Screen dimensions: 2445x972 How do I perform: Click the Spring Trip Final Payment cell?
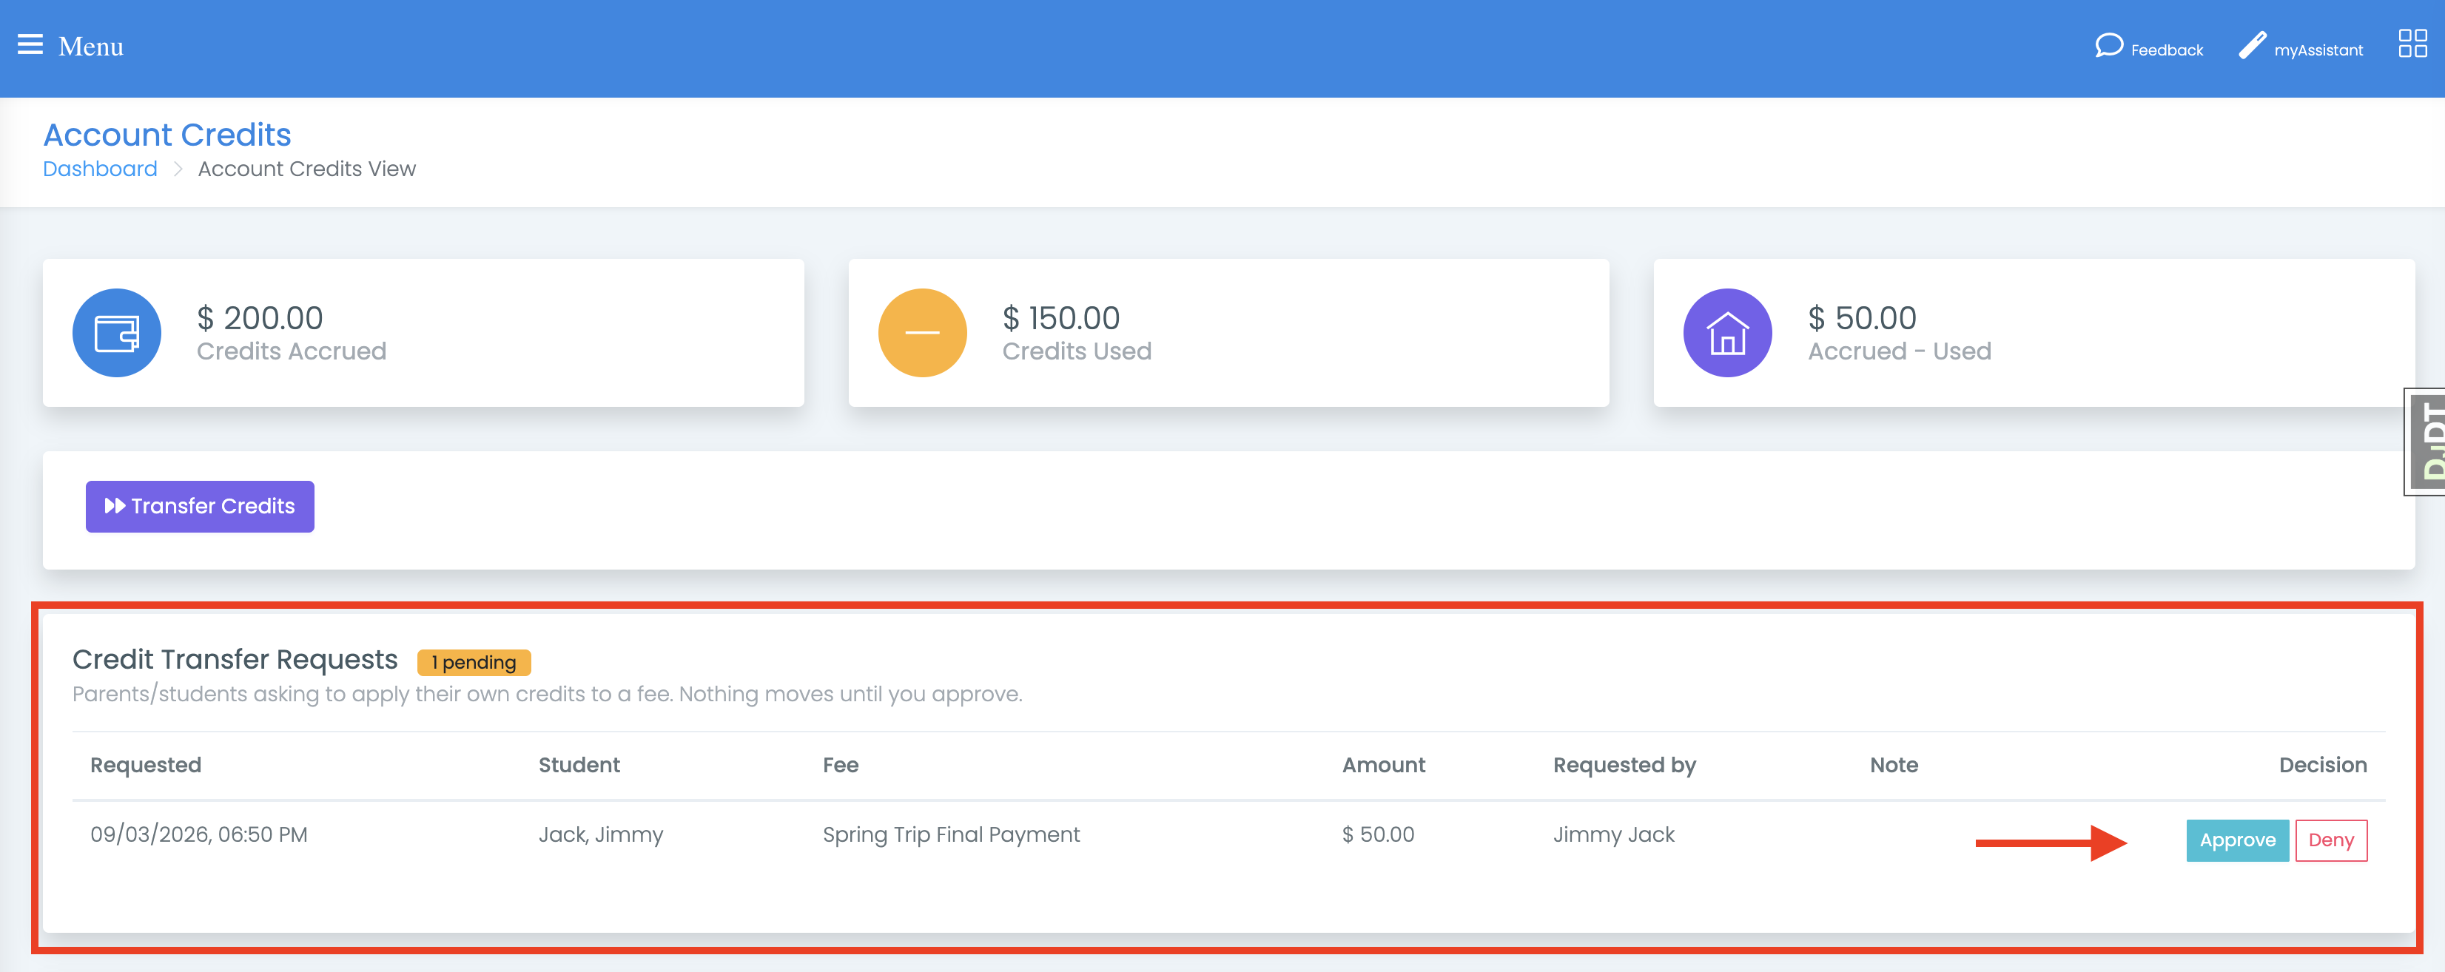click(950, 835)
